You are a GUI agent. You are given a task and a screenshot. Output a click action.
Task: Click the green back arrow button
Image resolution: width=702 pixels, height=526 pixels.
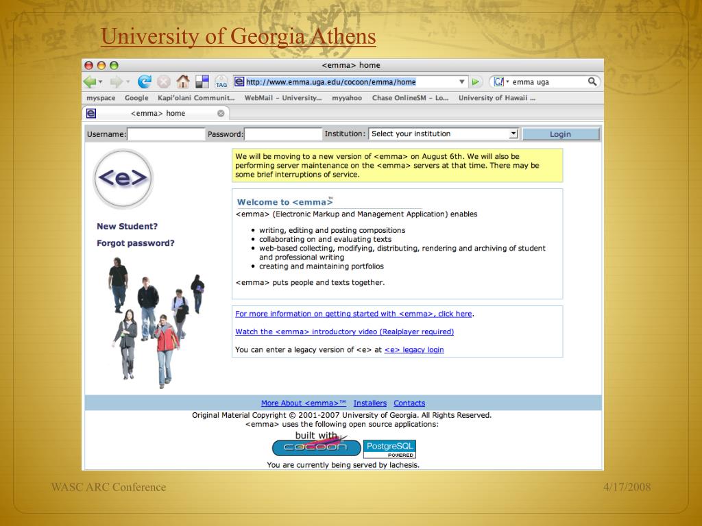[x=90, y=82]
